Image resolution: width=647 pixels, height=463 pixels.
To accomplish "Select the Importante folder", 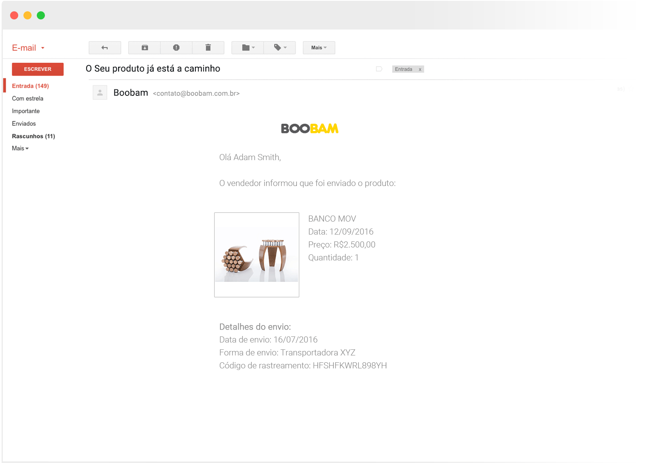I will click(26, 111).
